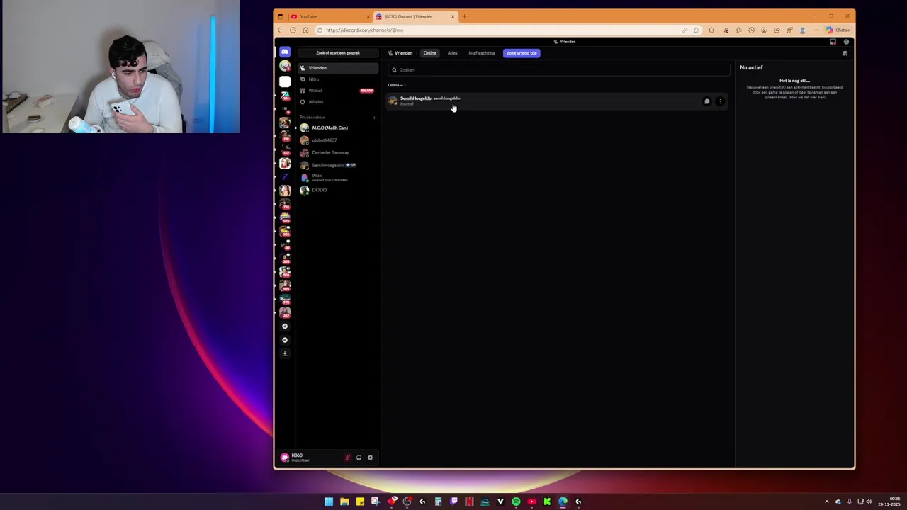This screenshot has width=907, height=510.
Task: Toggle the muted microphone in user panel
Action: point(347,458)
